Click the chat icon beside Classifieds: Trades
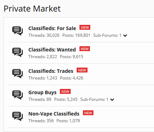Viewport: 154px width, 132px height. 17,74
